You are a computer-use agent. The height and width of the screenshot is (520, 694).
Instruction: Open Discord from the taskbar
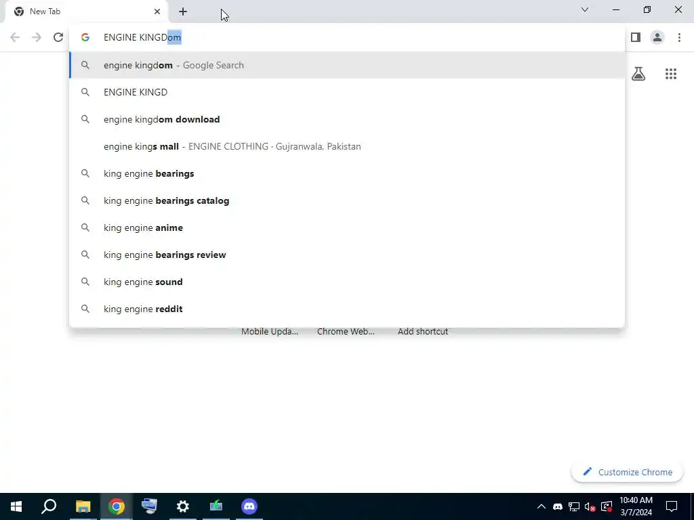(x=249, y=506)
